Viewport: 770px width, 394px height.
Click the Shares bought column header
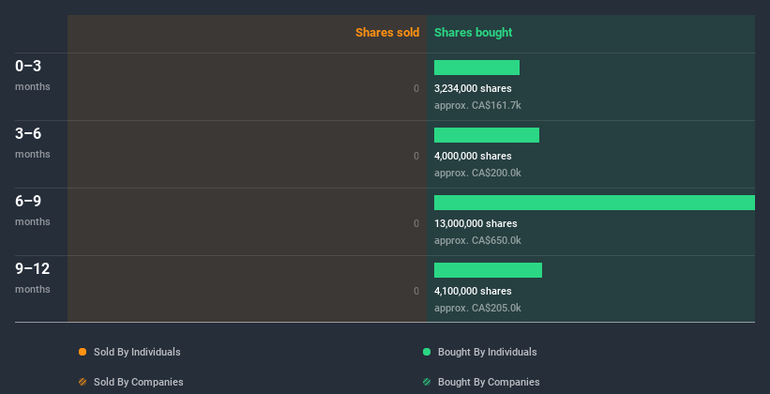click(x=474, y=33)
